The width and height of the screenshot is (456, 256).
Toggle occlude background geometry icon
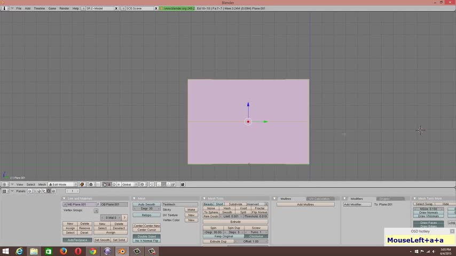(x=173, y=185)
